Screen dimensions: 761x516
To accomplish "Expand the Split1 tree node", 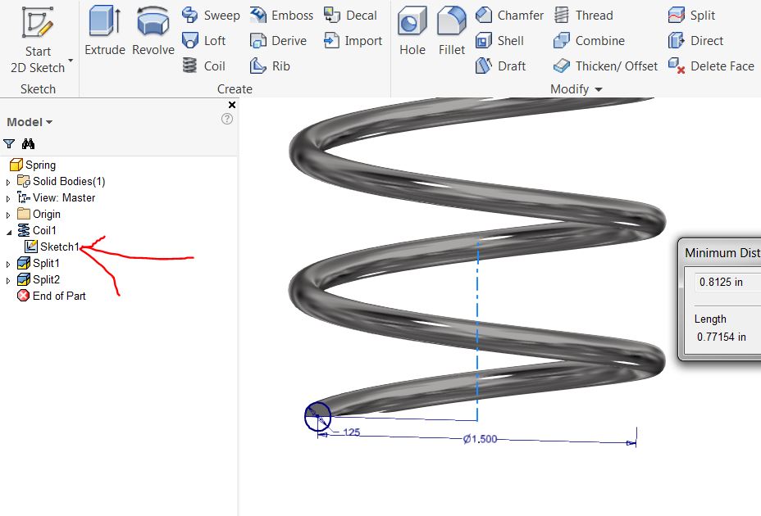I will tap(7, 263).
